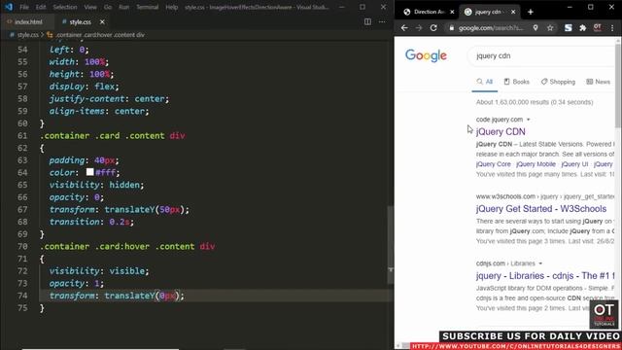This screenshot has height=350, width=622.
Task: Click the Google logo
Action: (426, 55)
